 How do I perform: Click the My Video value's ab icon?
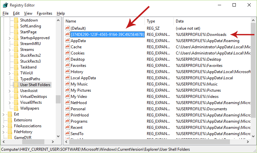68,96
